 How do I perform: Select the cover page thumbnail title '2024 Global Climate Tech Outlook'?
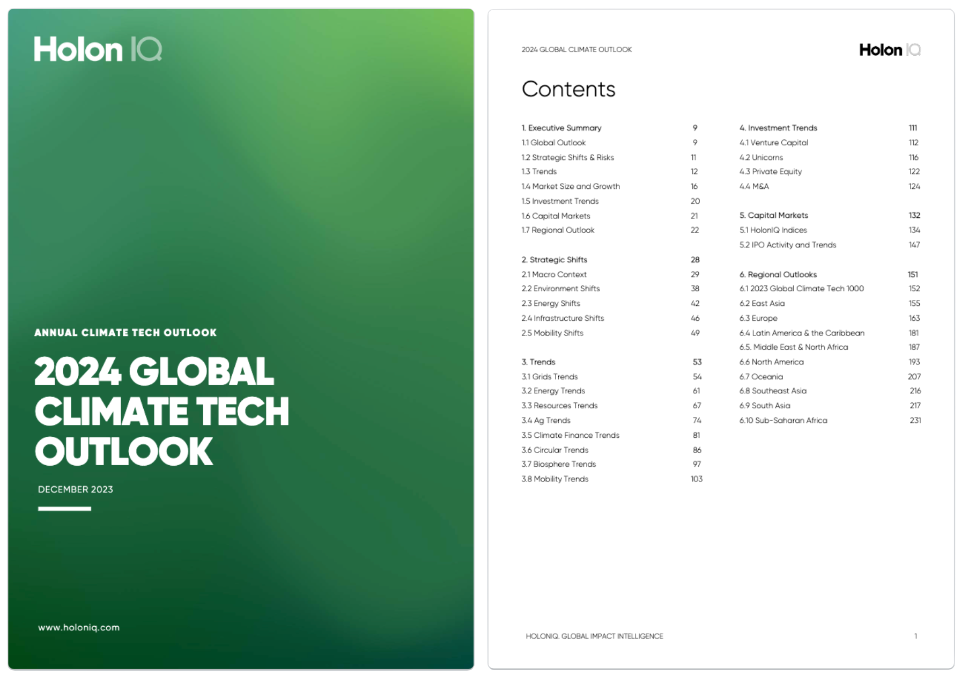pos(161,411)
